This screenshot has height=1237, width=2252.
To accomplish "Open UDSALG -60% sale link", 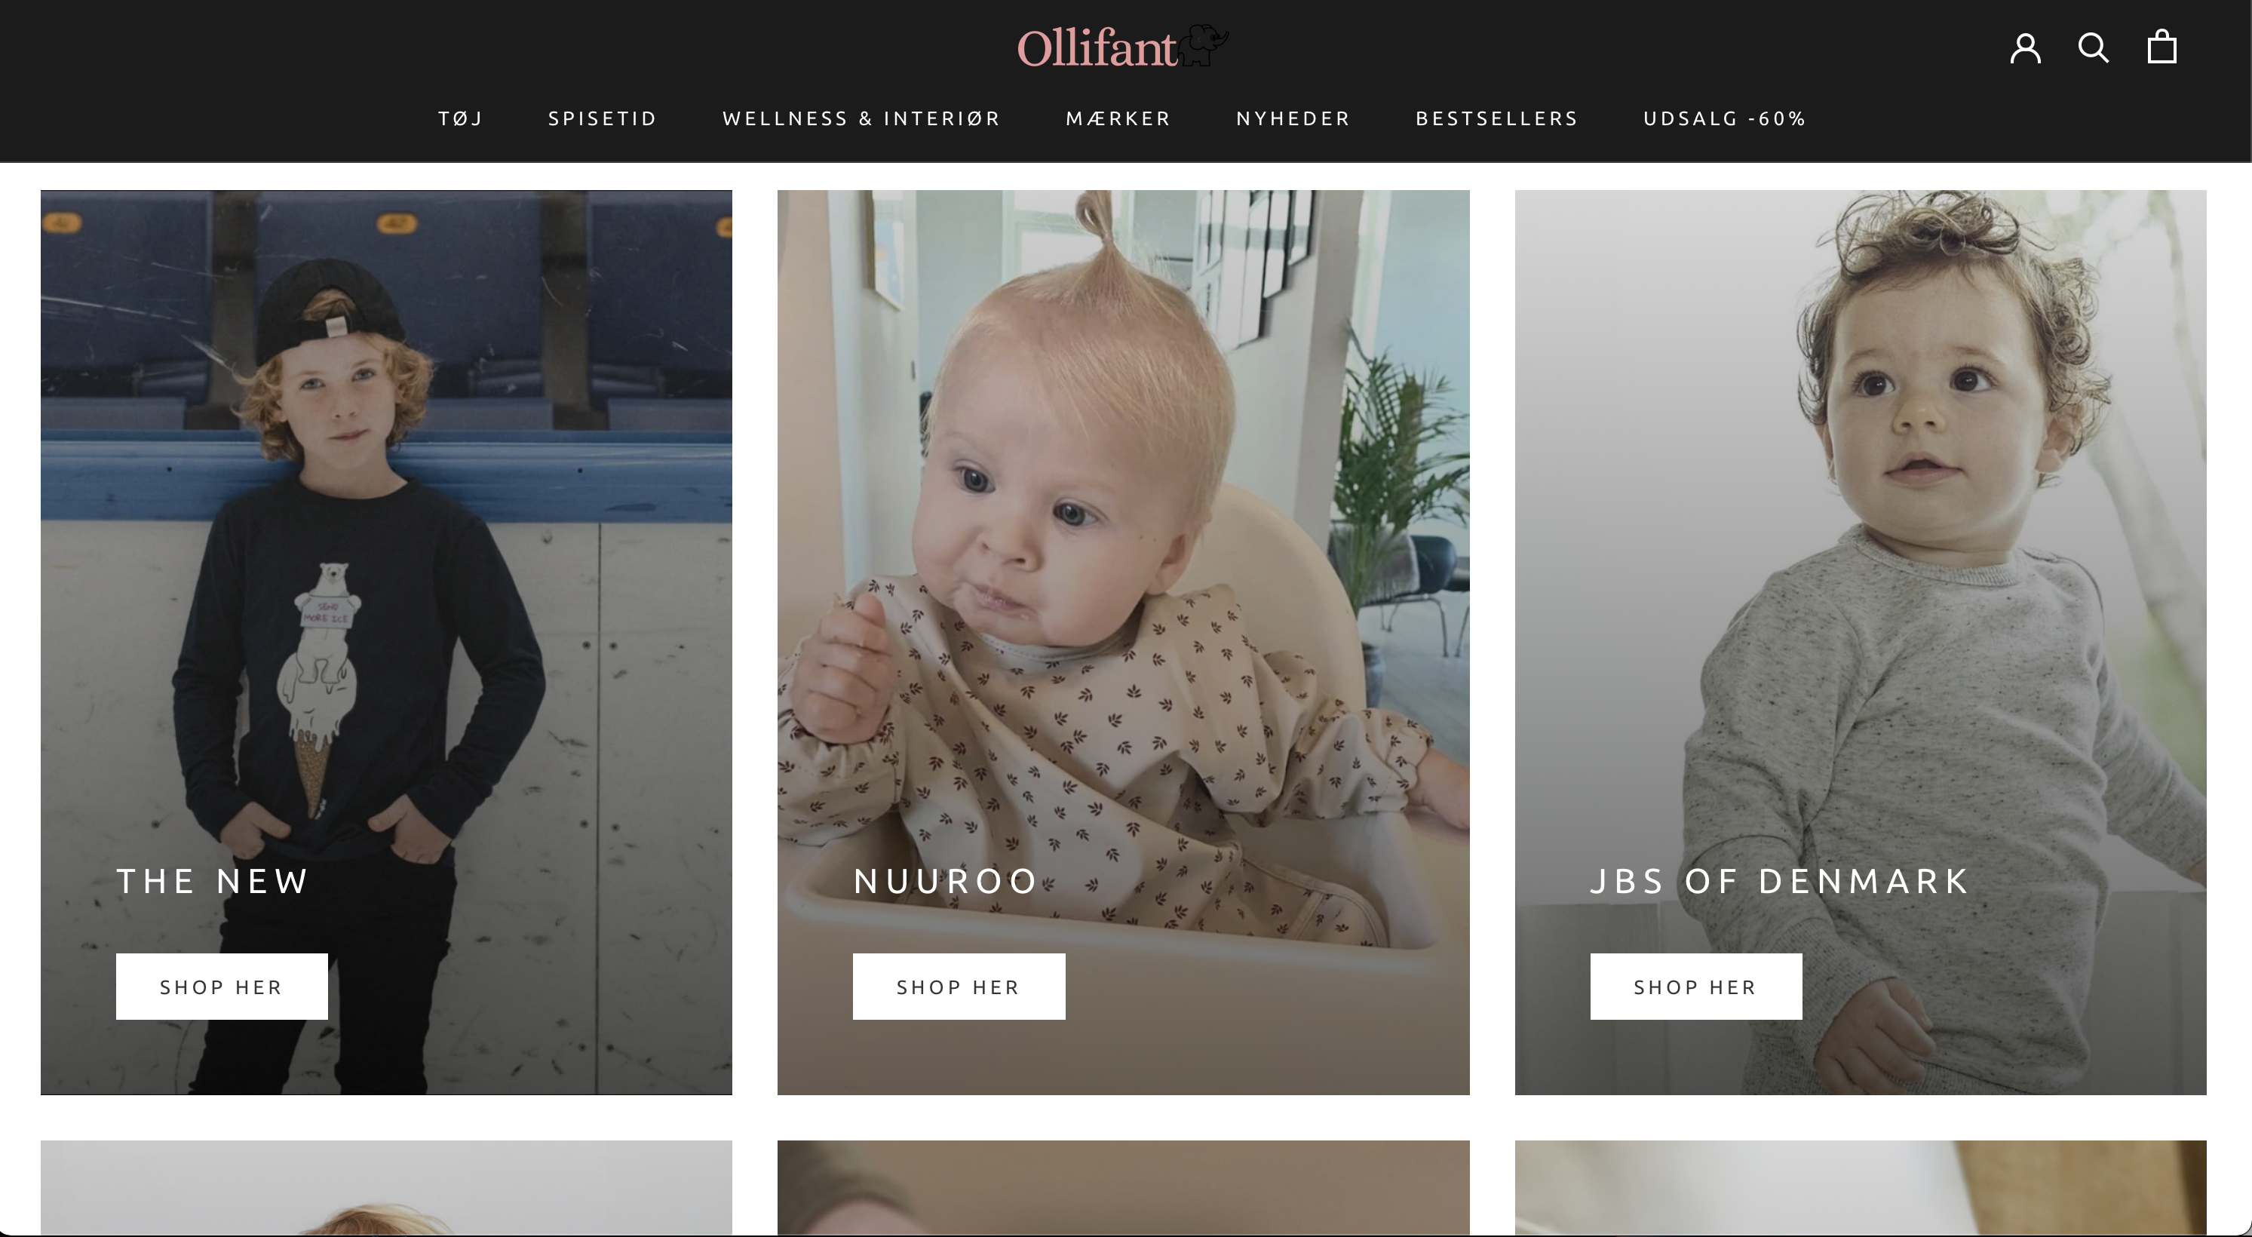I will click(1725, 119).
